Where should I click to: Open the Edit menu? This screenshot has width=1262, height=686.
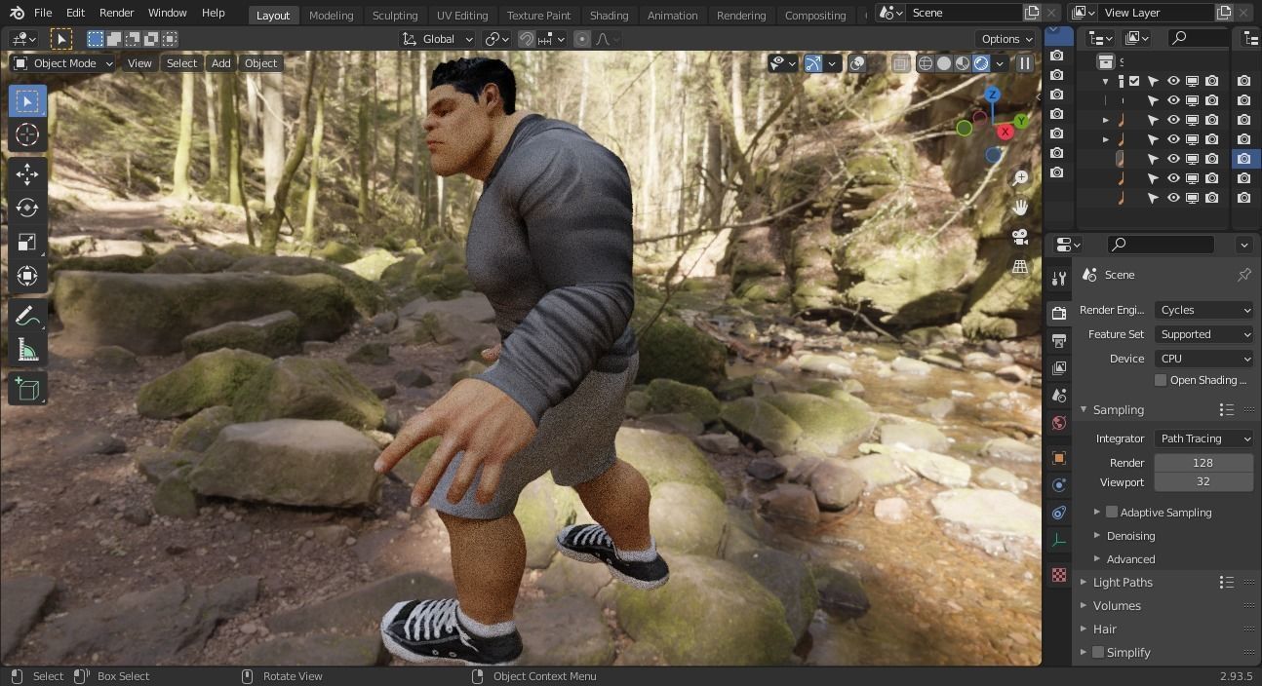75,13
